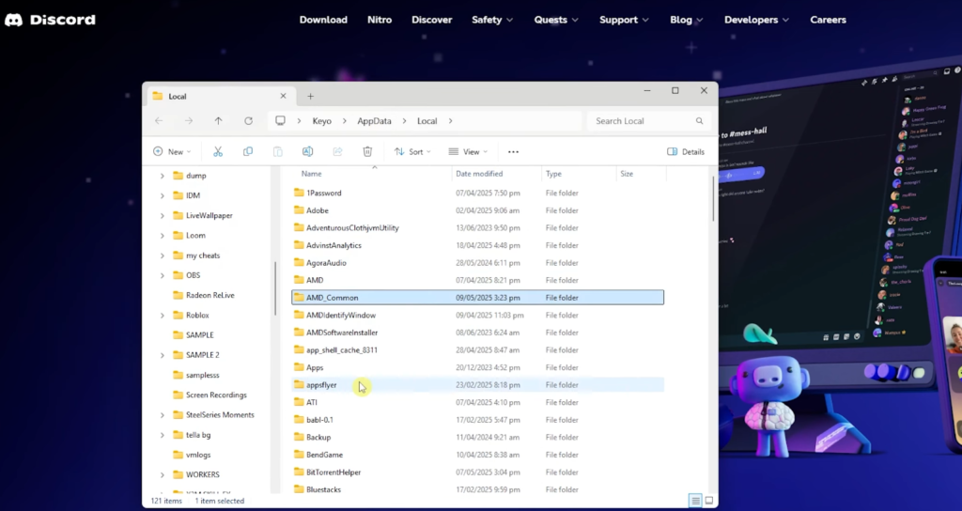
Task: Click the Bluestacks folder icon
Action: (x=299, y=489)
